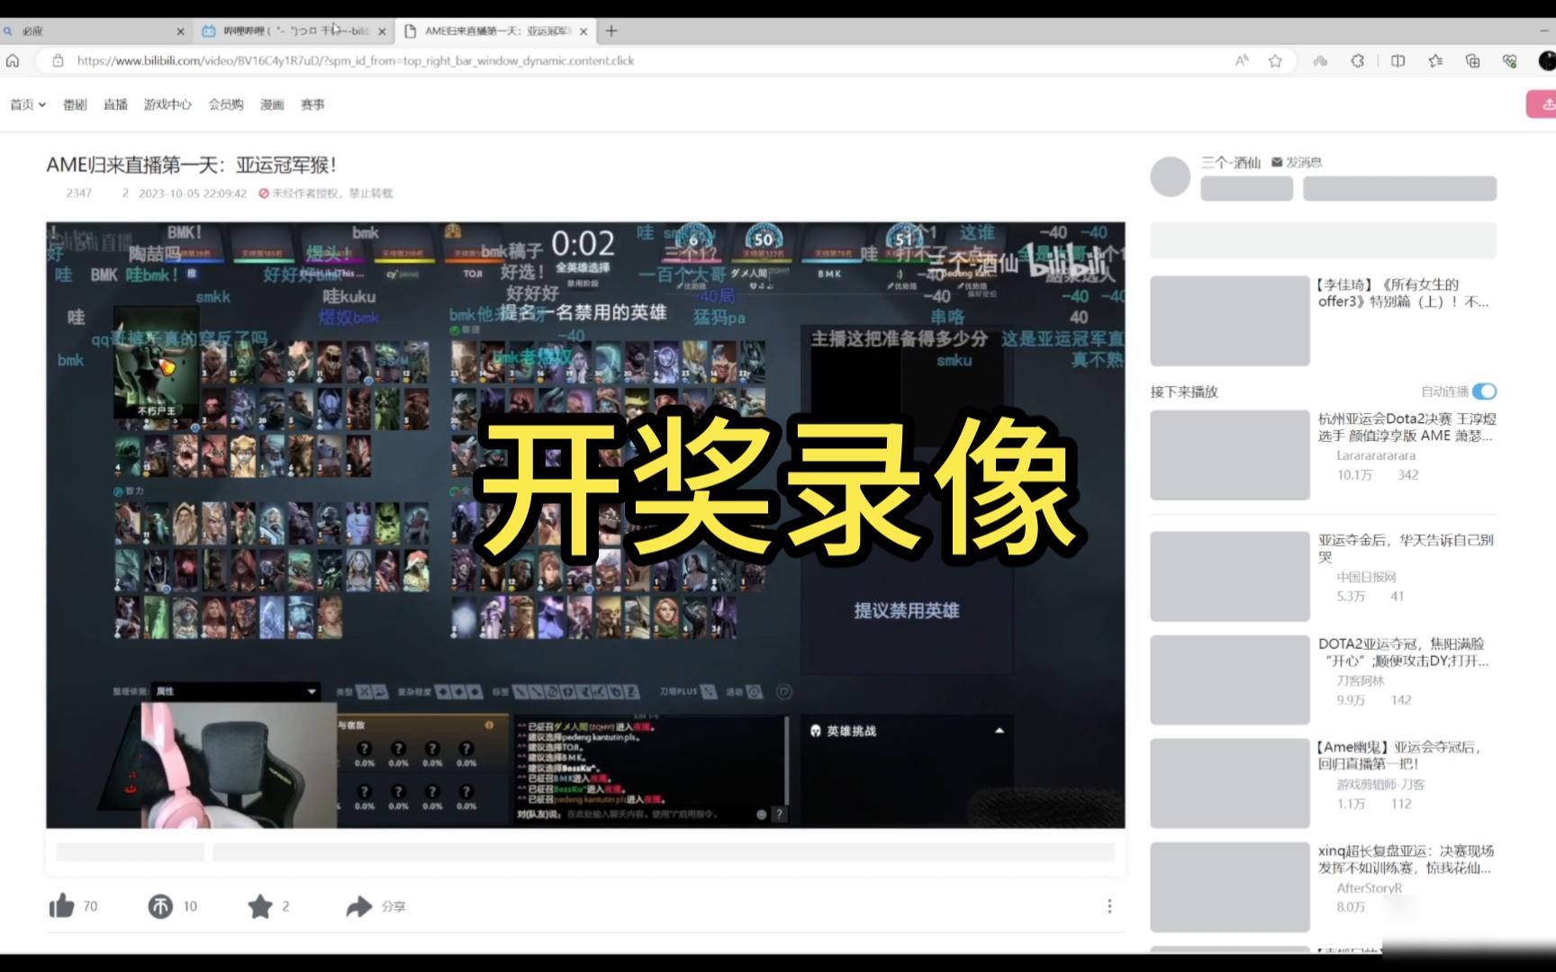
Task: Click the browser profile avatar
Action: coord(1547,60)
